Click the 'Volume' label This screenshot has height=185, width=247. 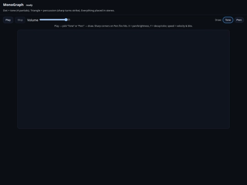(32, 20)
